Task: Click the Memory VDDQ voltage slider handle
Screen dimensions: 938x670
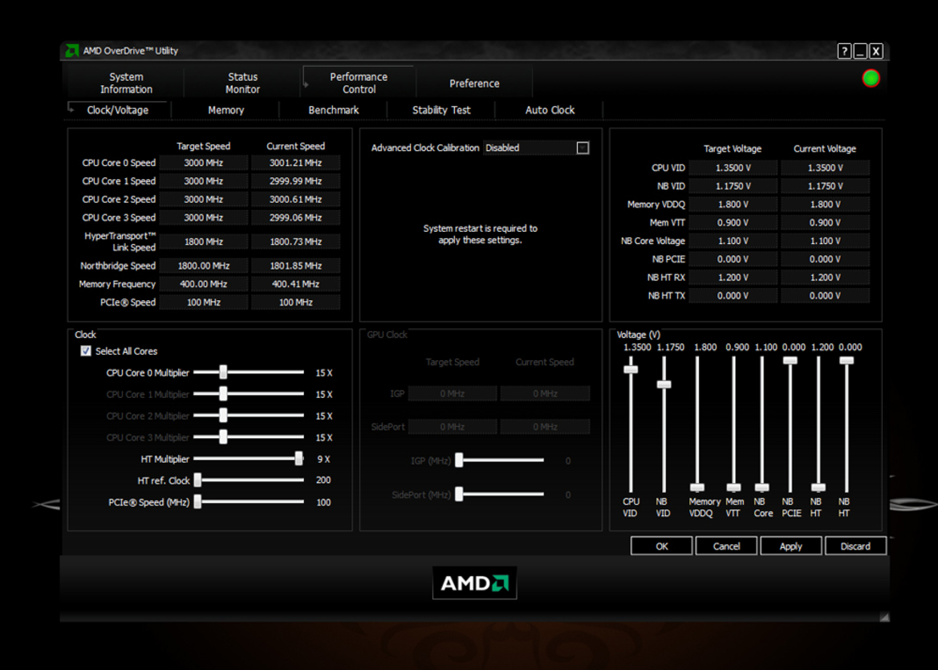Action: tap(697, 487)
